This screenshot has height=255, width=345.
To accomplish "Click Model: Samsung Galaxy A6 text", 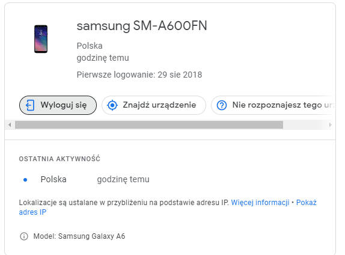I will click(79, 236).
